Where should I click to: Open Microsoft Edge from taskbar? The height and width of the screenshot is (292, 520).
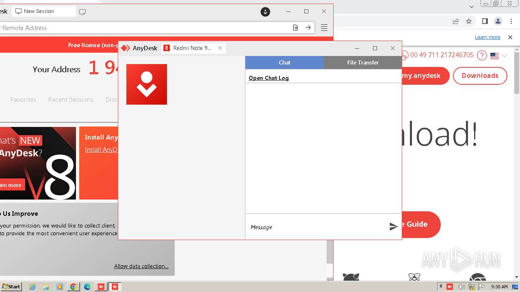click(x=87, y=287)
